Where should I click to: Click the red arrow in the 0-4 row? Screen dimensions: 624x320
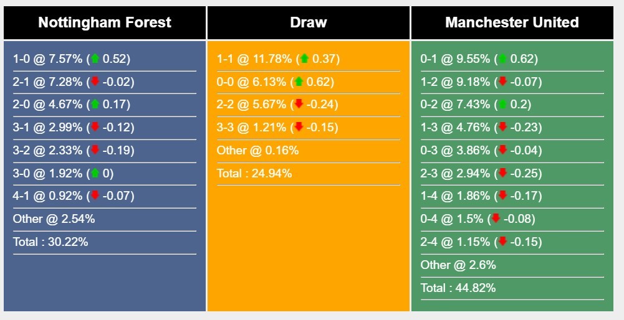(x=496, y=219)
